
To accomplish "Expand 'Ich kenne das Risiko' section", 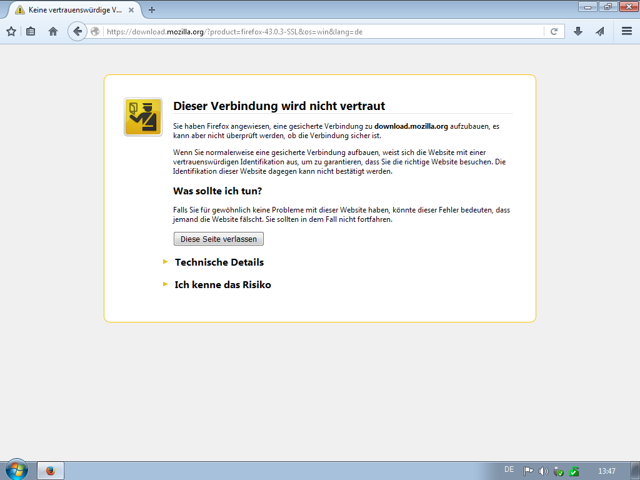I will click(223, 284).
